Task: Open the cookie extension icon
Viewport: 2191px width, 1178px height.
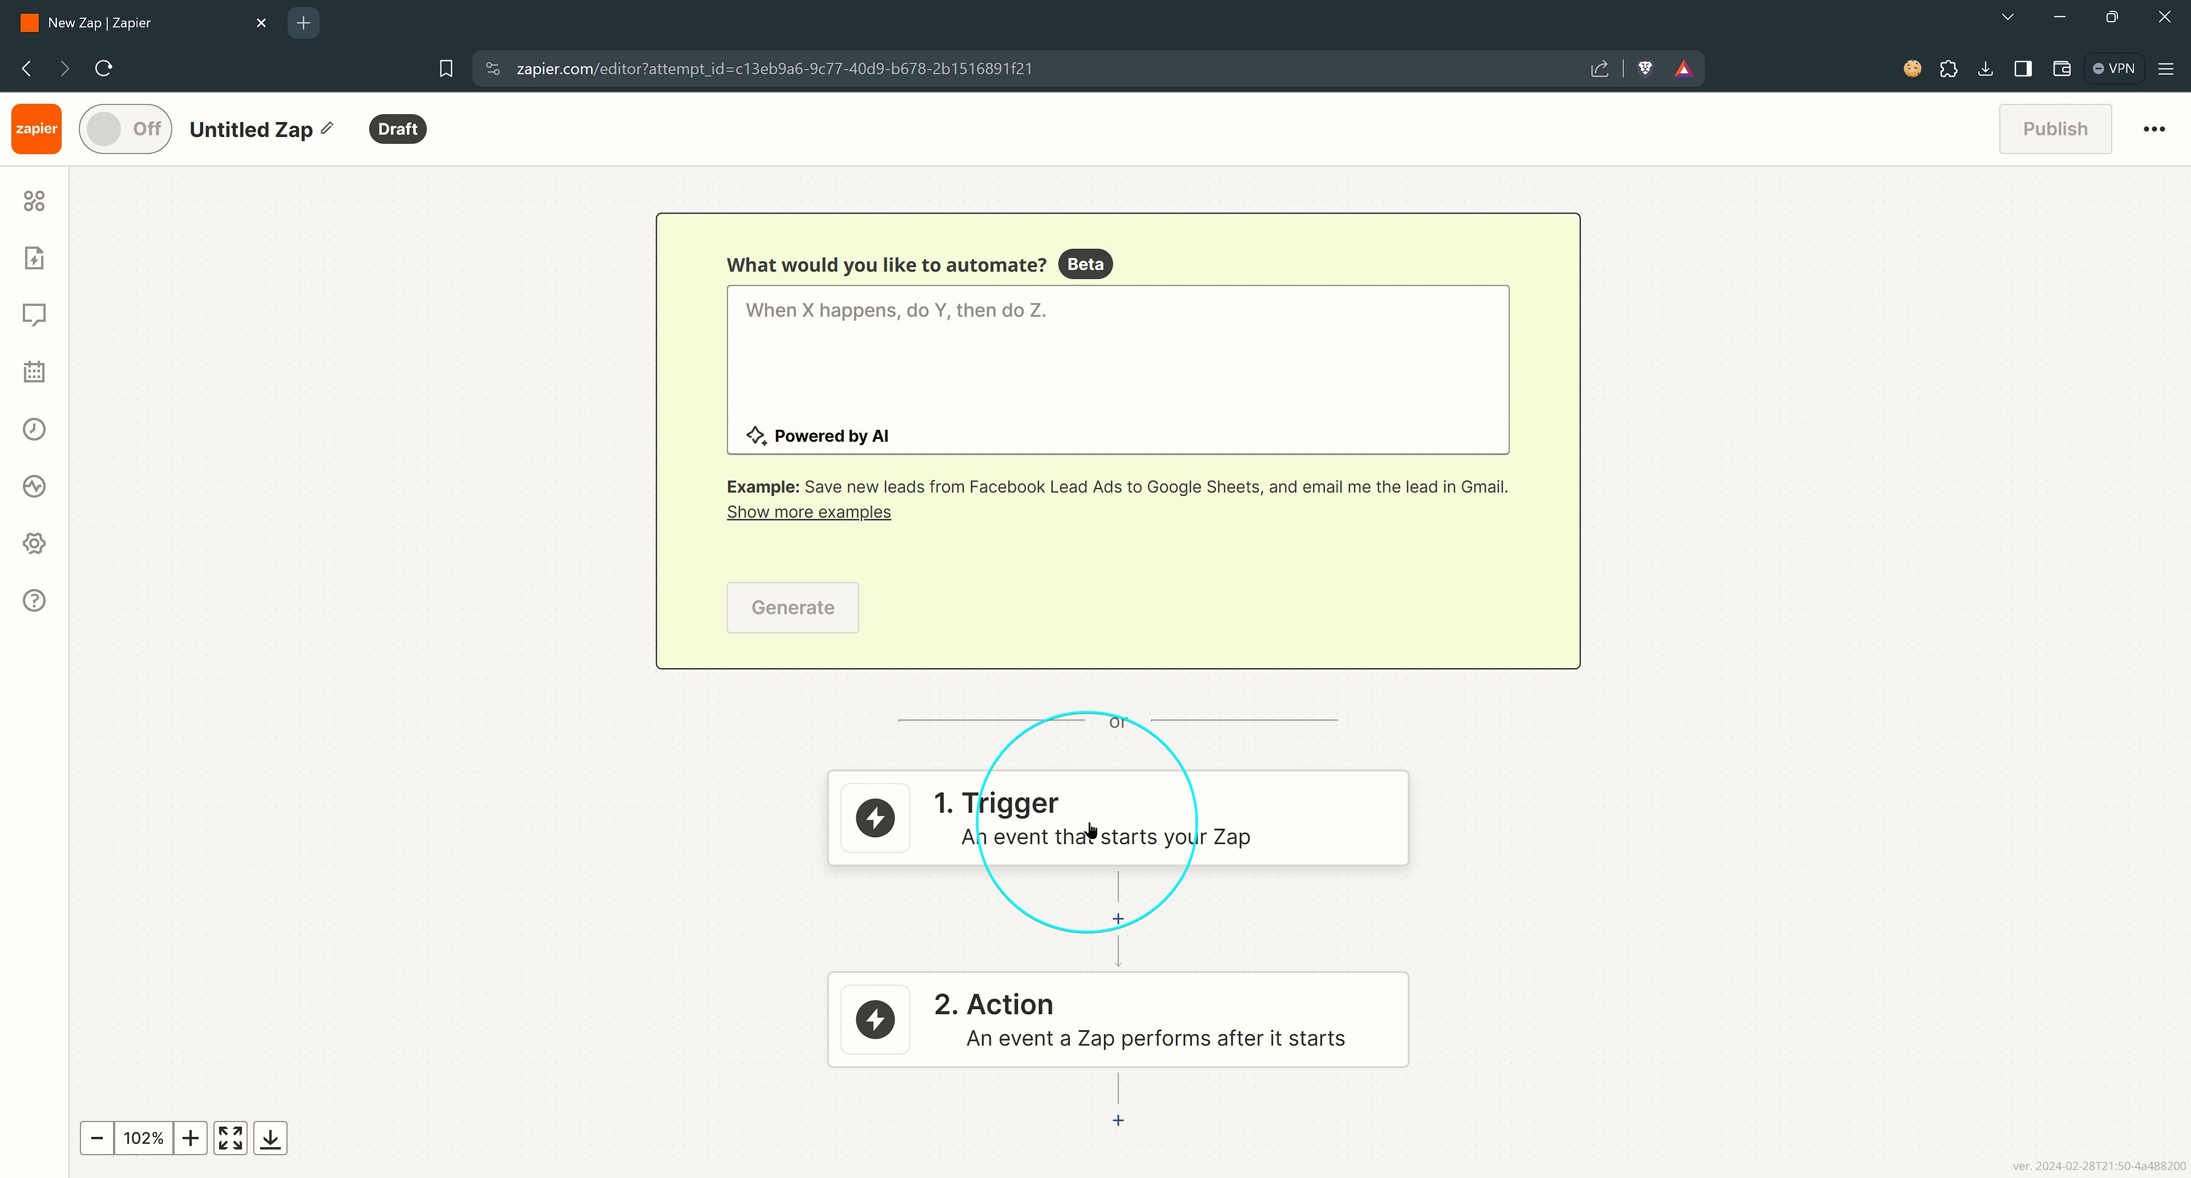Action: point(1912,68)
